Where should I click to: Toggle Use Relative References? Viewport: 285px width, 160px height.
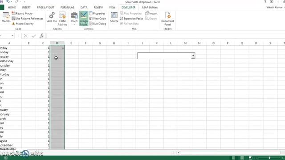(28, 19)
